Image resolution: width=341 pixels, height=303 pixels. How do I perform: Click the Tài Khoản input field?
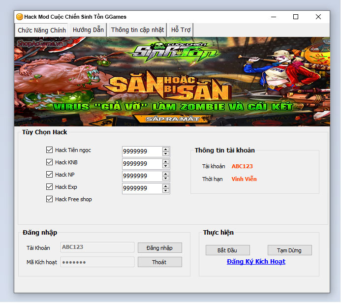[x=97, y=247]
